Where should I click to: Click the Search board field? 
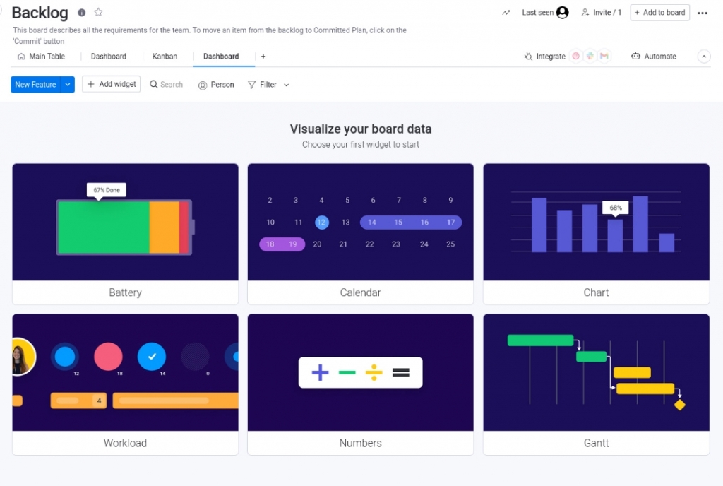(x=167, y=85)
